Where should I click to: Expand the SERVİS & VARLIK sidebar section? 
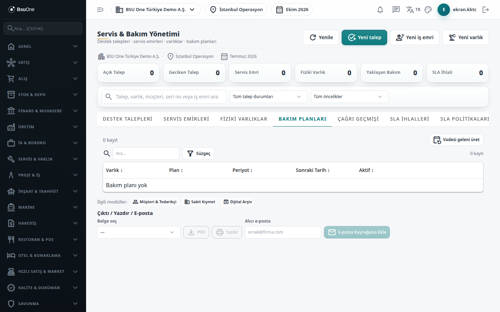[43, 159]
